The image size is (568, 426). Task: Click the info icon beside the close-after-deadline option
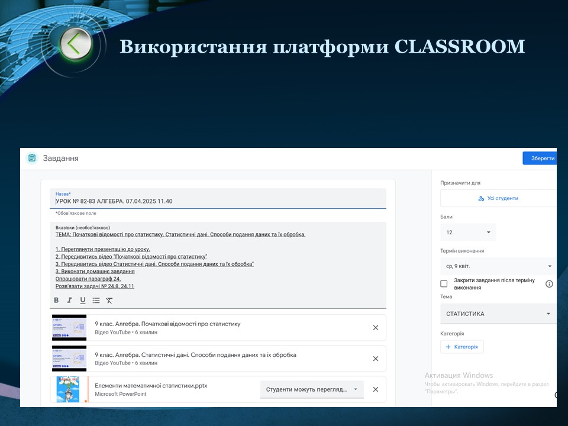(549, 284)
